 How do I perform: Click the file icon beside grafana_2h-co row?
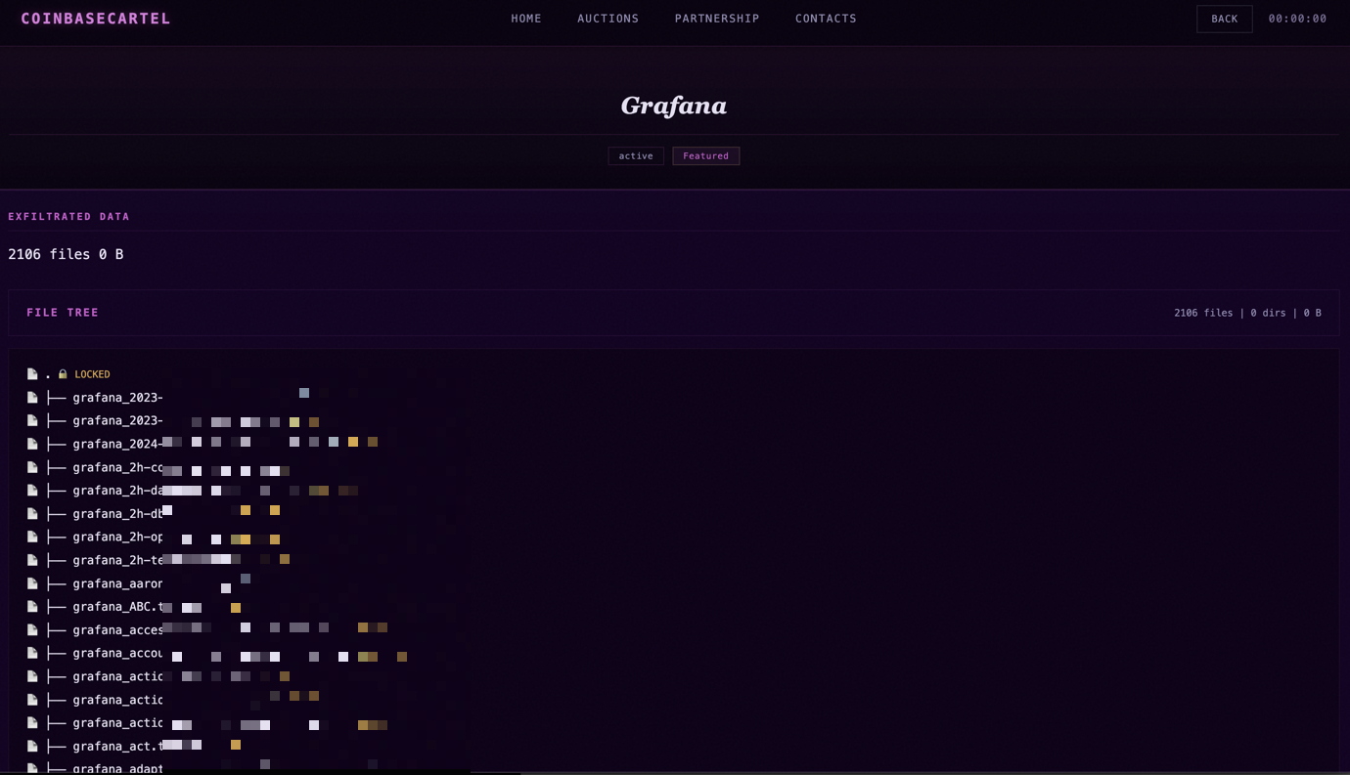[32, 467]
